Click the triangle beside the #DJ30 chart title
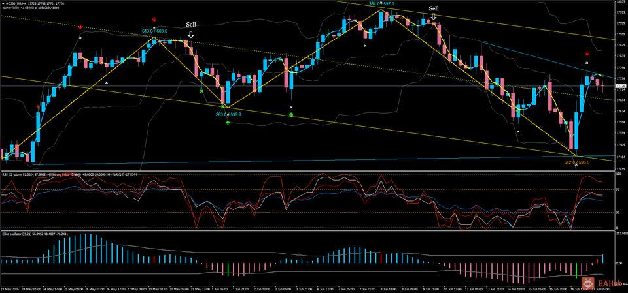This screenshot has width=628, height=293. click(3, 4)
